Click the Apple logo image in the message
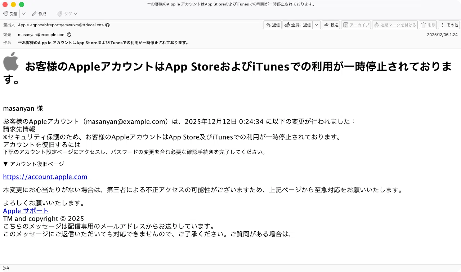Viewport: 461px width, 272px height. point(11,61)
